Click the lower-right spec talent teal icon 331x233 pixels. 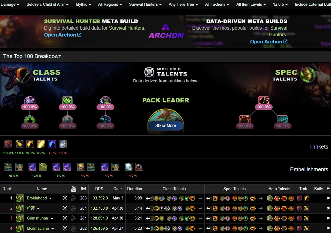click(x=282, y=119)
